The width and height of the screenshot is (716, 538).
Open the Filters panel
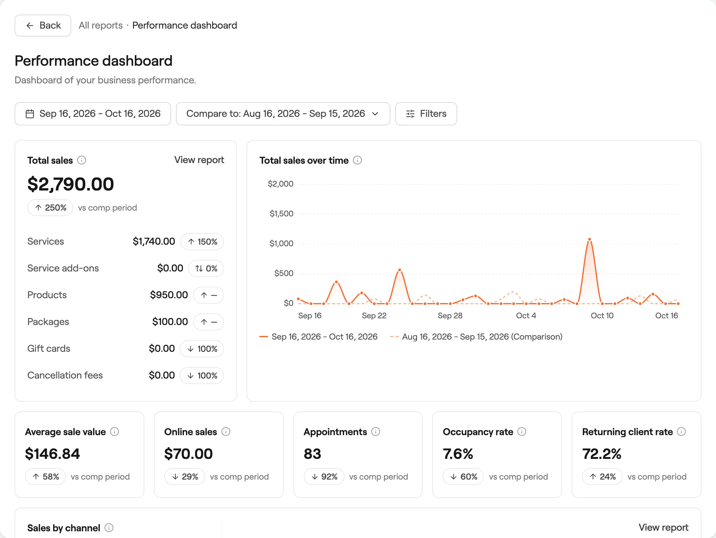[426, 114]
